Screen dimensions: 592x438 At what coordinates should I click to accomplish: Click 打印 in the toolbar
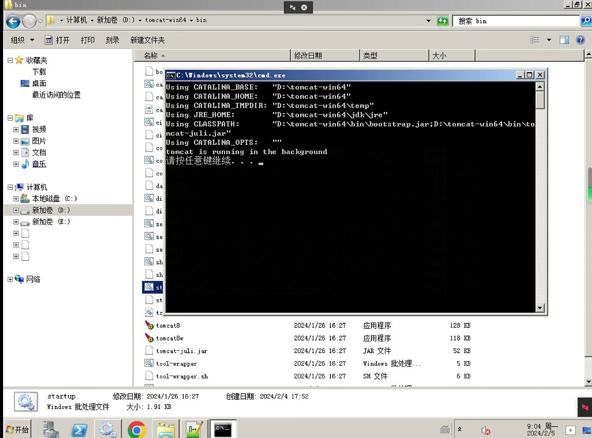(87, 40)
